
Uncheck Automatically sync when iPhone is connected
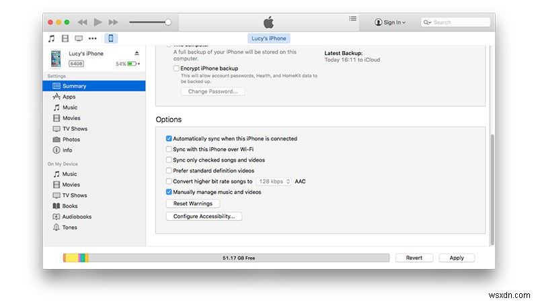click(x=169, y=139)
